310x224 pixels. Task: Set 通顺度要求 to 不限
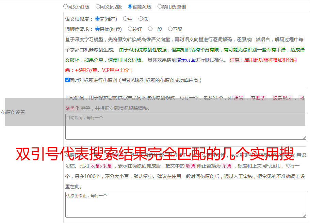170,29
